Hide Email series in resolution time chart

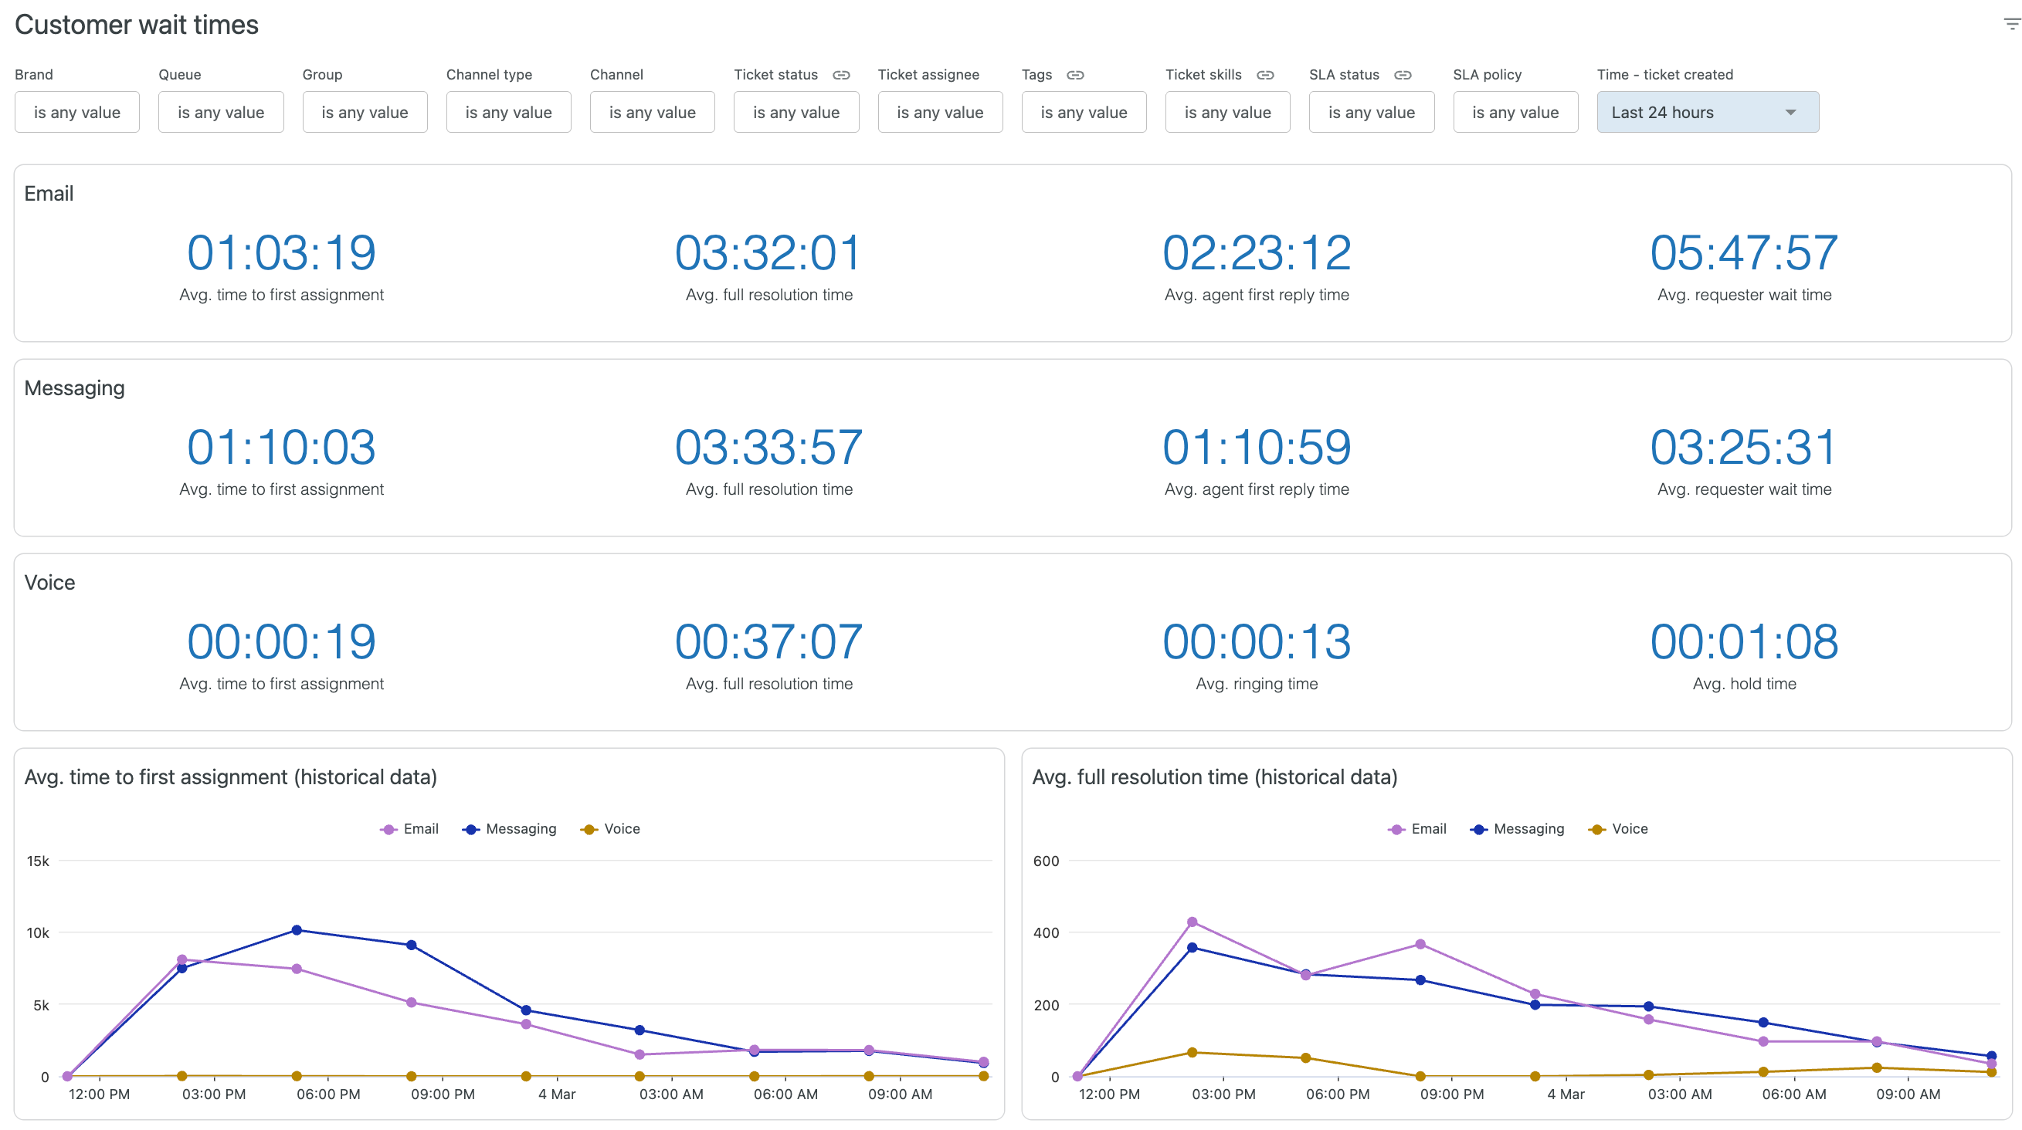click(1417, 829)
